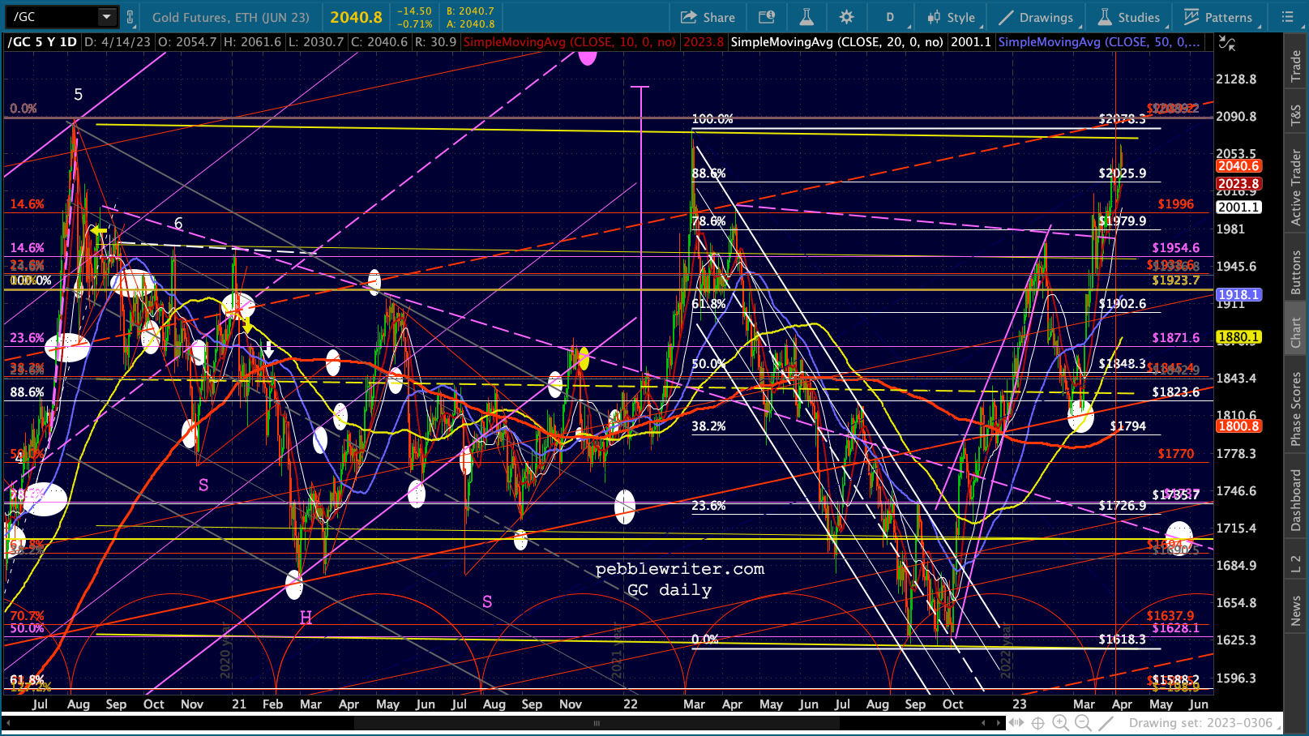Click the Share button
Viewport: 1309px width, 736px height.
click(x=708, y=17)
